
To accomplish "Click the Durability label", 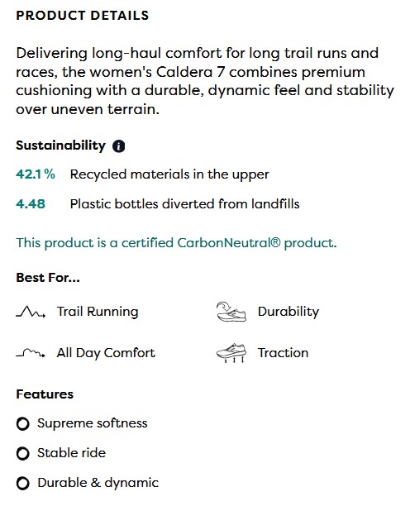I will 288,312.
